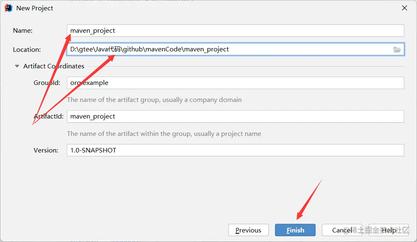417x242 pixels.
Task: Cancel the New Project dialog
Action: [342, 230]
